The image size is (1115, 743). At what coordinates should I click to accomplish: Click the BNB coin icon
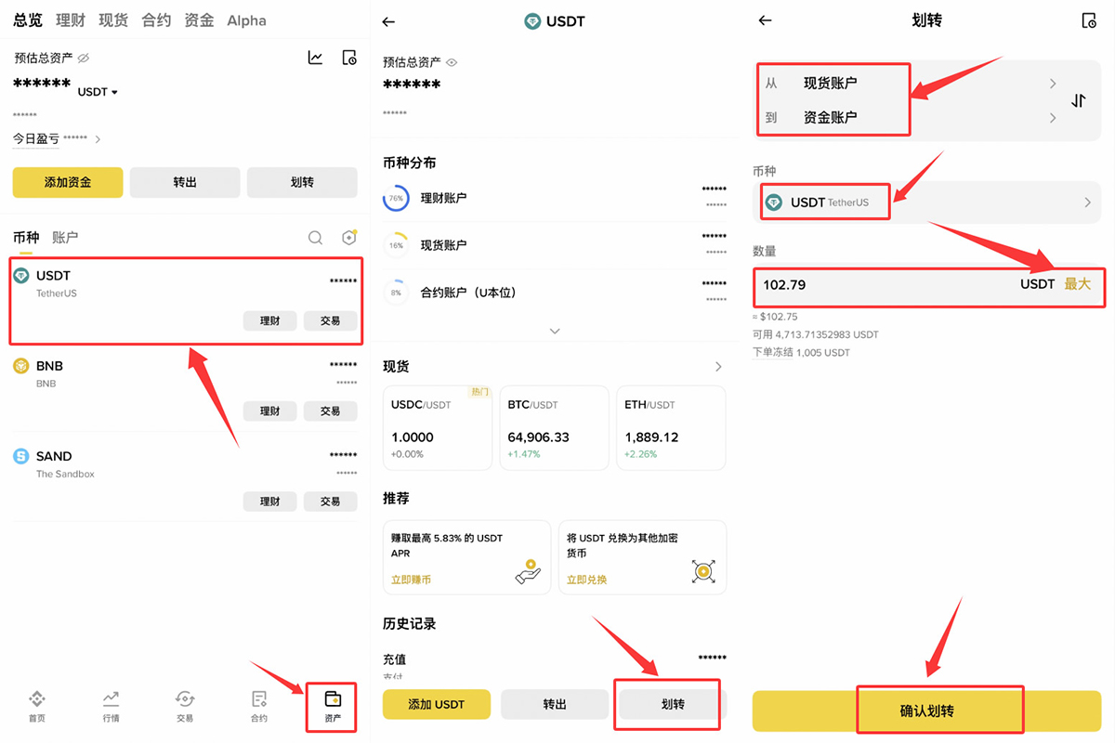coord(21,366)
